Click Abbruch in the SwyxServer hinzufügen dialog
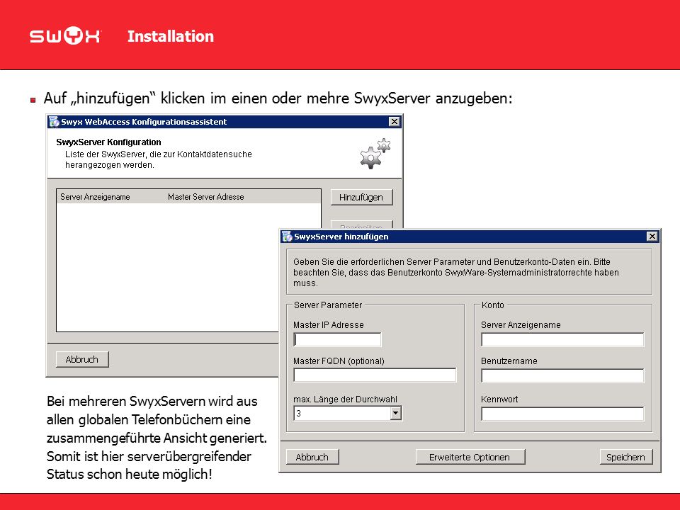The image size is (680, 510). [312, 457]
